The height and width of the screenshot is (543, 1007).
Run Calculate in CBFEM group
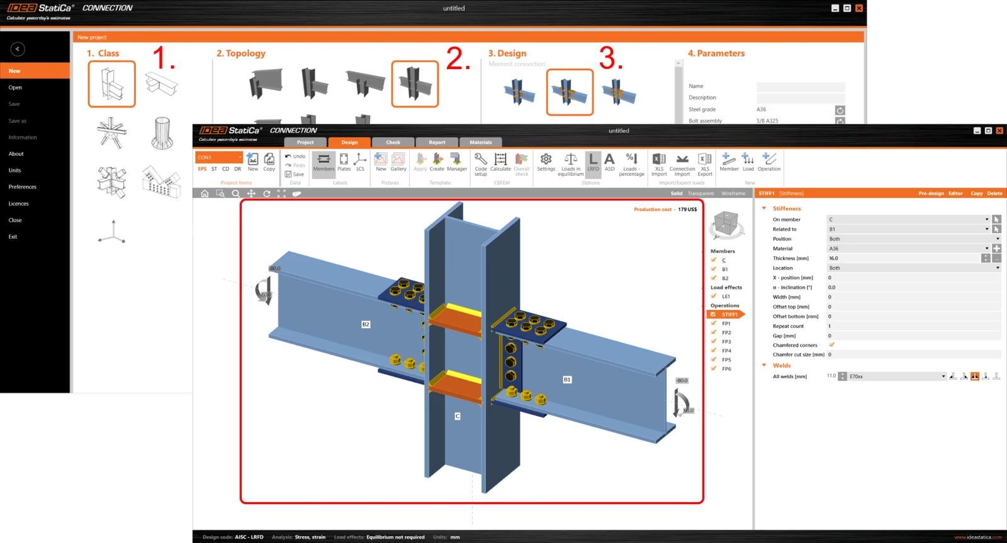(500, 162)
